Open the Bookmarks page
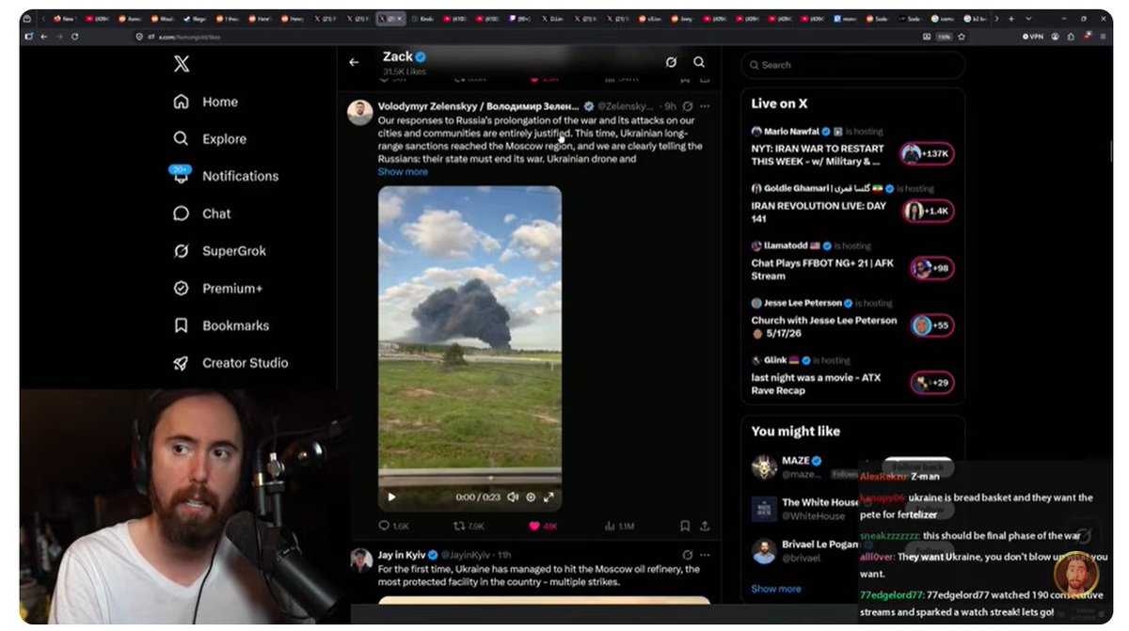The height and width of the screenshot is (631, 1129). click(221, 325)
